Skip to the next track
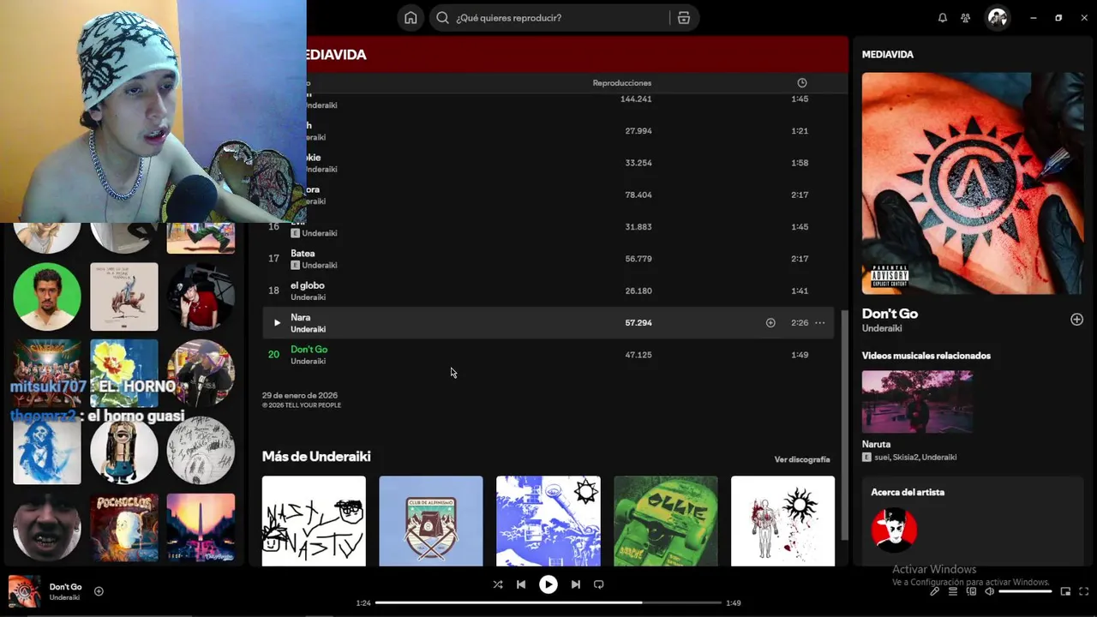Image resolution: width=1097 pixels, height=617 pixels. (x=576, y=584)
